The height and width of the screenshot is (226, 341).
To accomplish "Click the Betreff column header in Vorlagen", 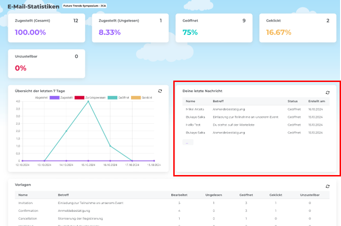I will pyautogui.click(x=63, y=195).
